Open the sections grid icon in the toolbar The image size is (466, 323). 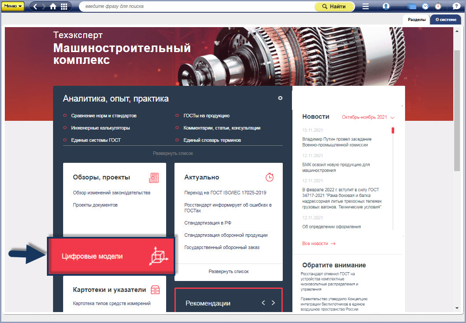pos(64,7)
